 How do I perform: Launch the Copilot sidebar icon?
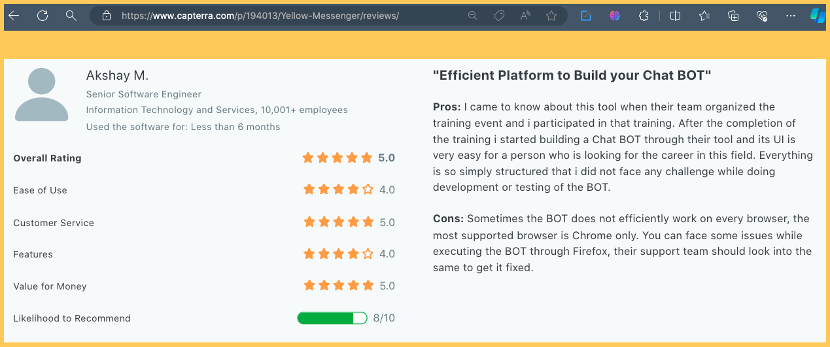coord(818,16)
